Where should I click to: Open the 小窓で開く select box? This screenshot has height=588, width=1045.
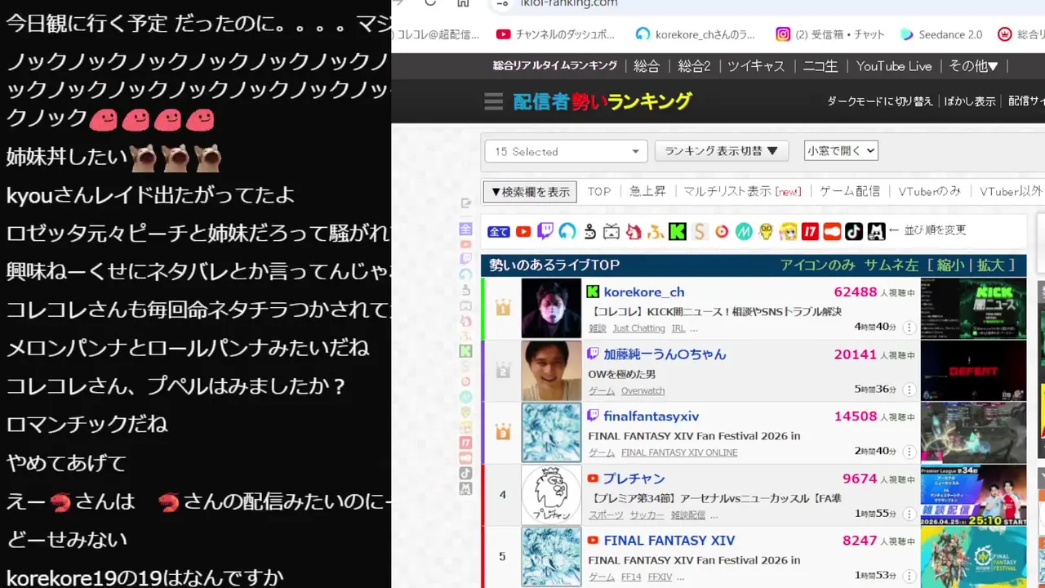pos(841,150)
